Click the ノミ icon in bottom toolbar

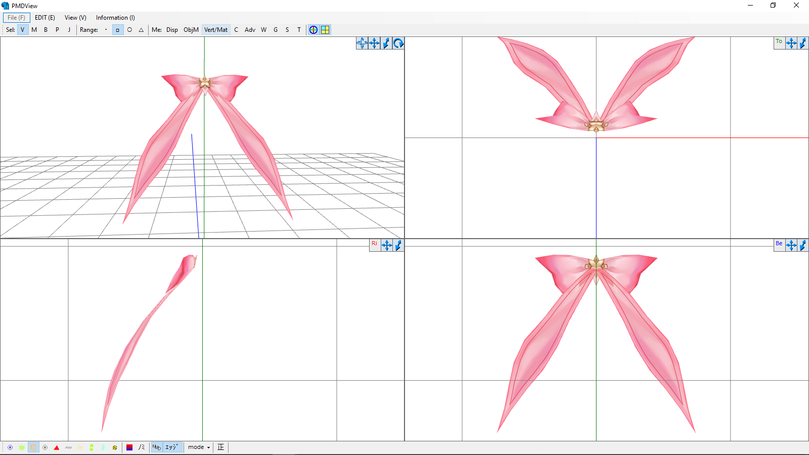coord(142,447)
